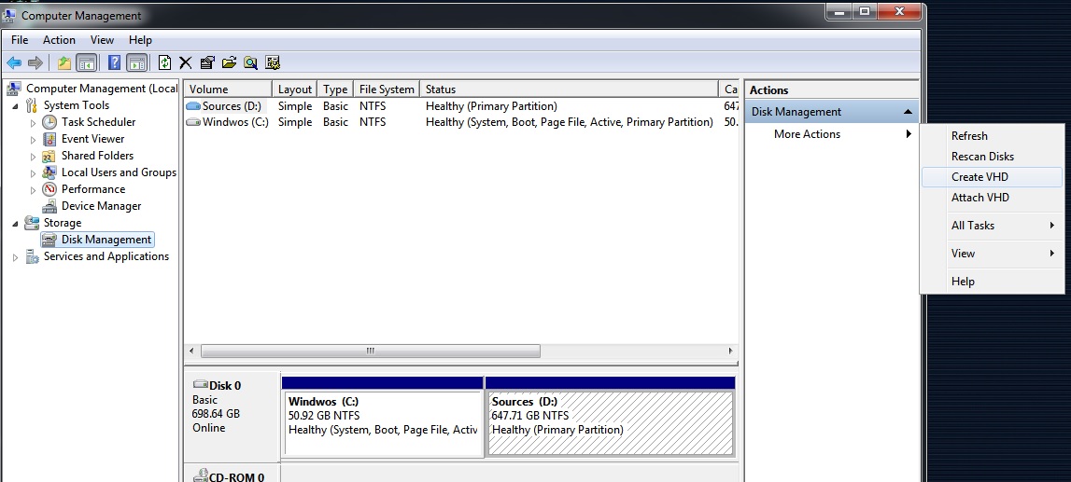This screenshot has width=1071, height=482.
Task: Select the Windwos (C:) 50.92 GB partition block
Action: 383,416
